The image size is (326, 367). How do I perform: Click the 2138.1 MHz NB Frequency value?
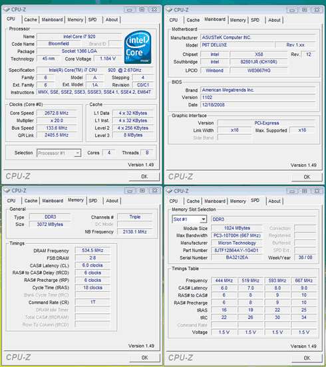tap(135, 232)
